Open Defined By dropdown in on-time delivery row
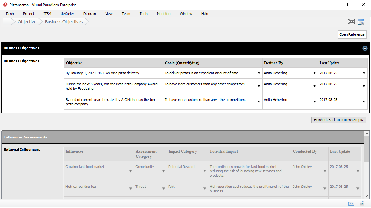371x208 pixels. 315,73
